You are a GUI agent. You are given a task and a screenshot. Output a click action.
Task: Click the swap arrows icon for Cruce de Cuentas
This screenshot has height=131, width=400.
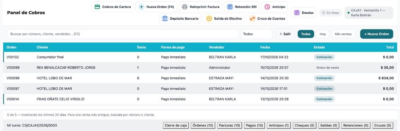pyautogui.click(x=252, y=19)
